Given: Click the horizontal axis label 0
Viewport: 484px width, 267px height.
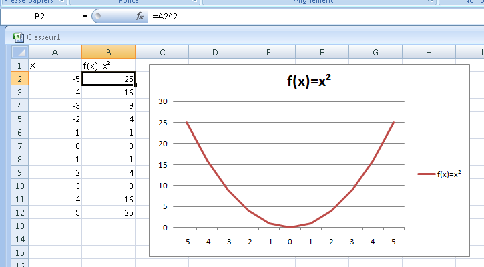Looking at the screenshot, I should tap(290, 242).
